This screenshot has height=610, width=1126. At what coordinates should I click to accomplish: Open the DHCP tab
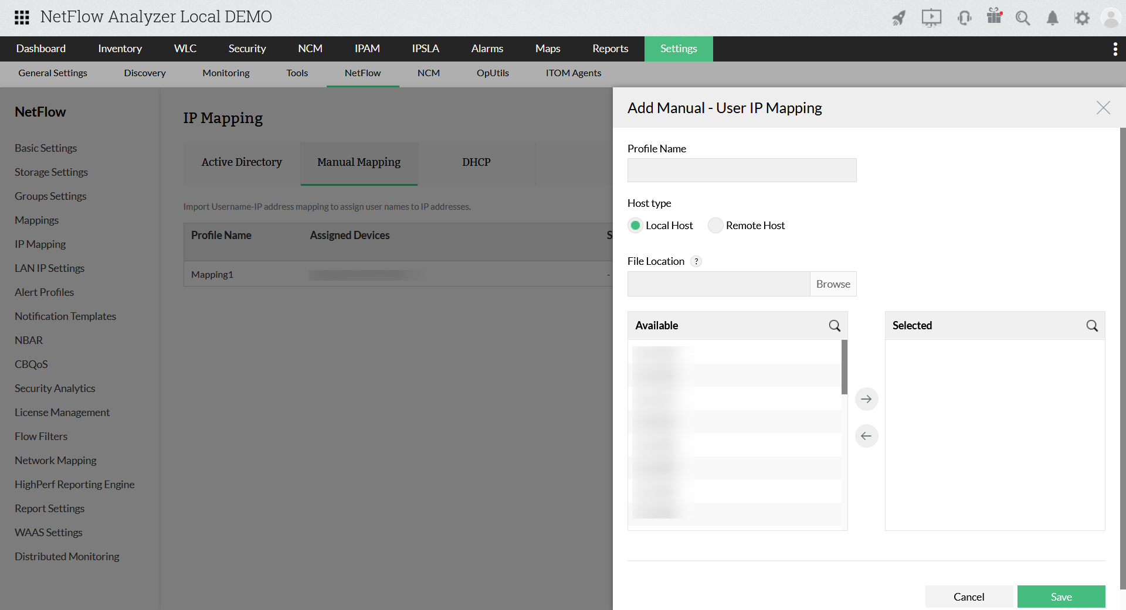(x=477, y=162)
